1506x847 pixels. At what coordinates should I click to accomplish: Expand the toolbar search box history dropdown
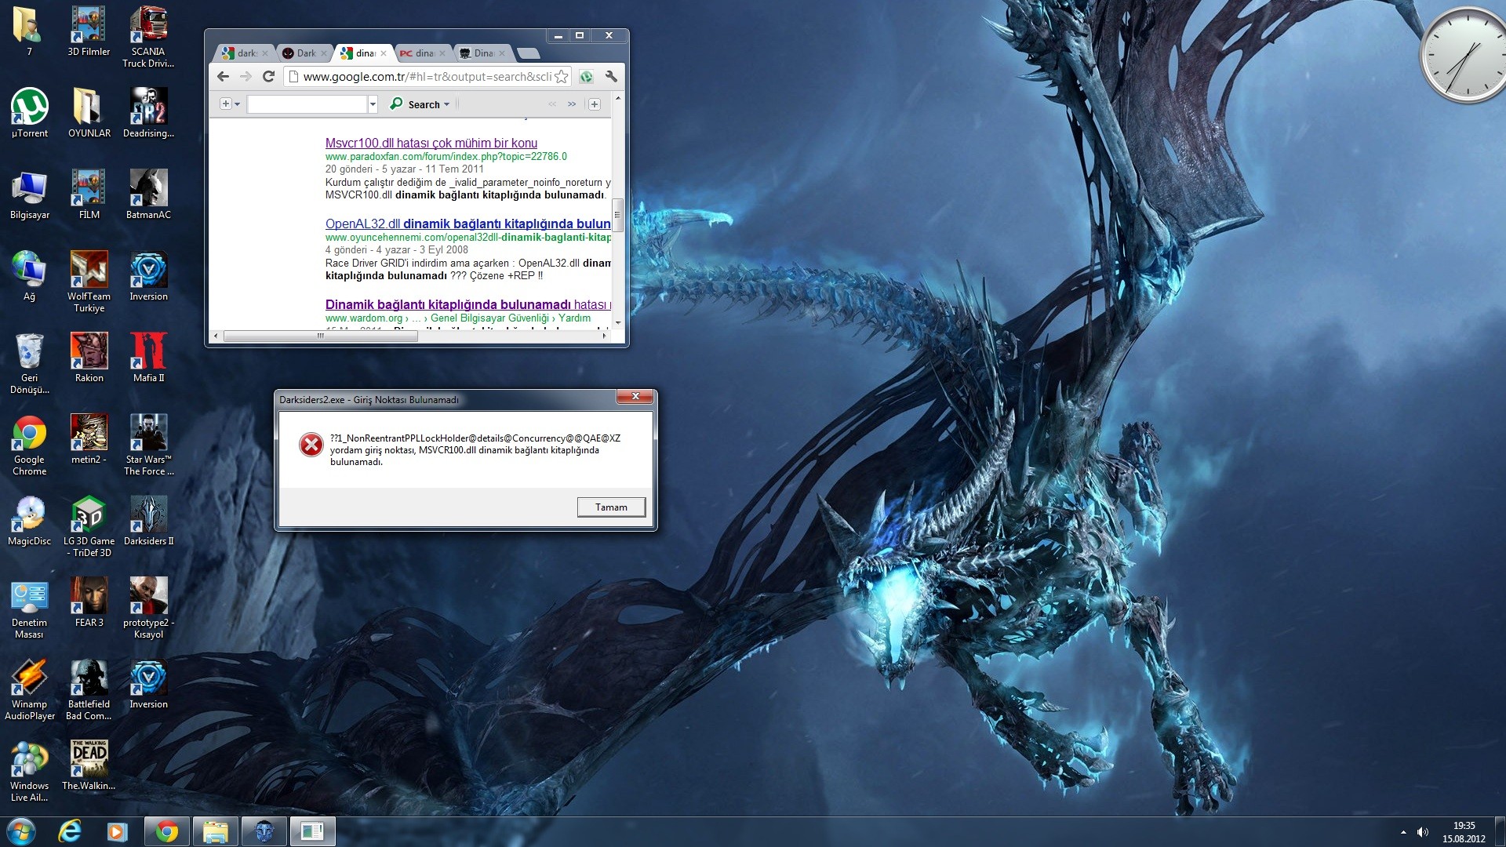pos(373,104)
